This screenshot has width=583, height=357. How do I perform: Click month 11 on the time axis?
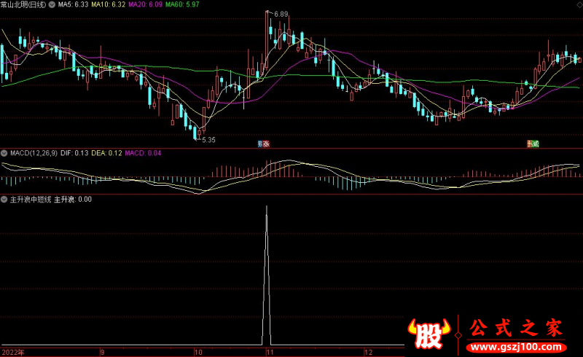(270, 351)
